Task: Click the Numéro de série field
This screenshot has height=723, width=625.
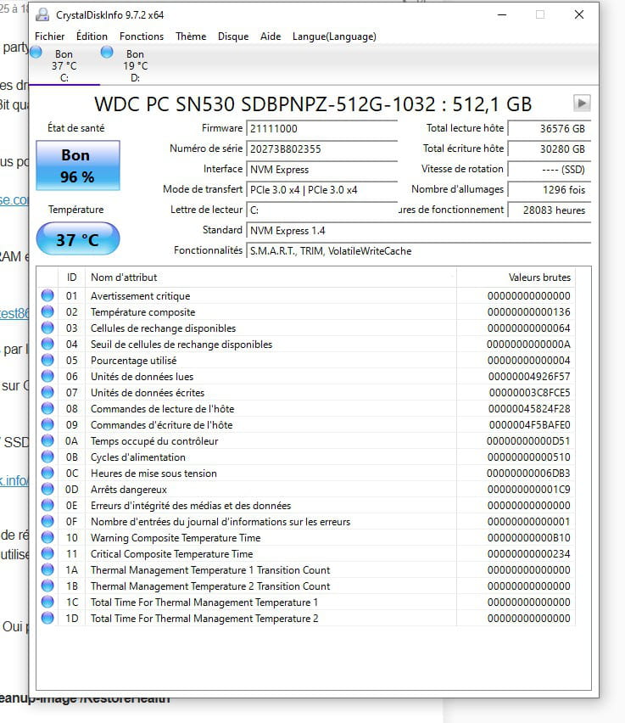Action: (321, 149)
